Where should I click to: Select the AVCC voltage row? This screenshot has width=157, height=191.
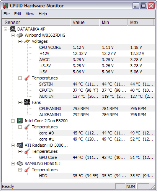(96, 60)
